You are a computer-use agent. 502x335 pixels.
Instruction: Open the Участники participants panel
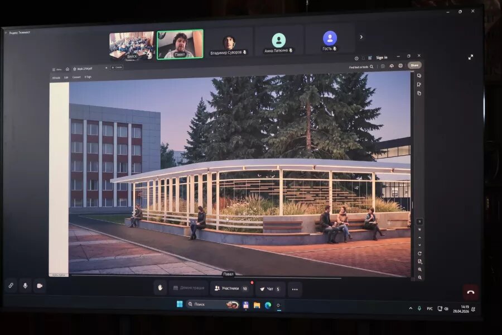click(231, 289)
